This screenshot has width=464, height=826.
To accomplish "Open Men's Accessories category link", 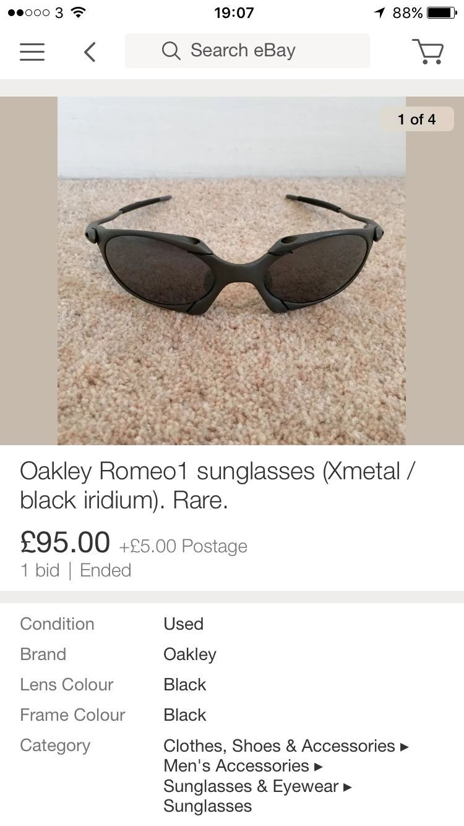I will (236, 766).
